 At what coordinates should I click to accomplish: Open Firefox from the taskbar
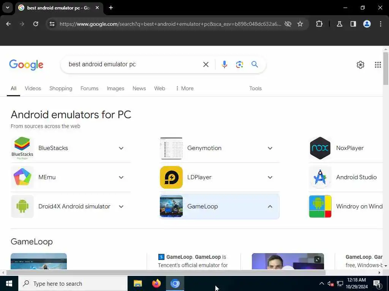(156, 283)
